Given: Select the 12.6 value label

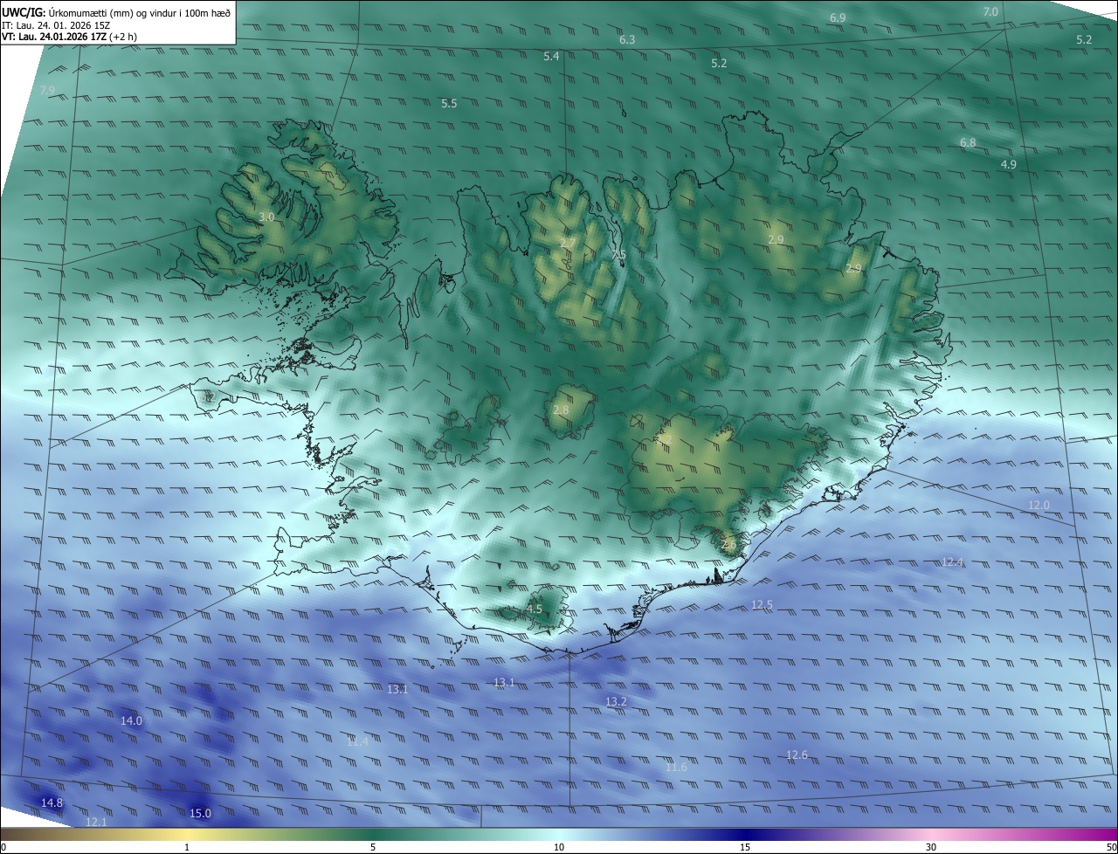Looking at the screenshot, I should (x=797, y=754).
